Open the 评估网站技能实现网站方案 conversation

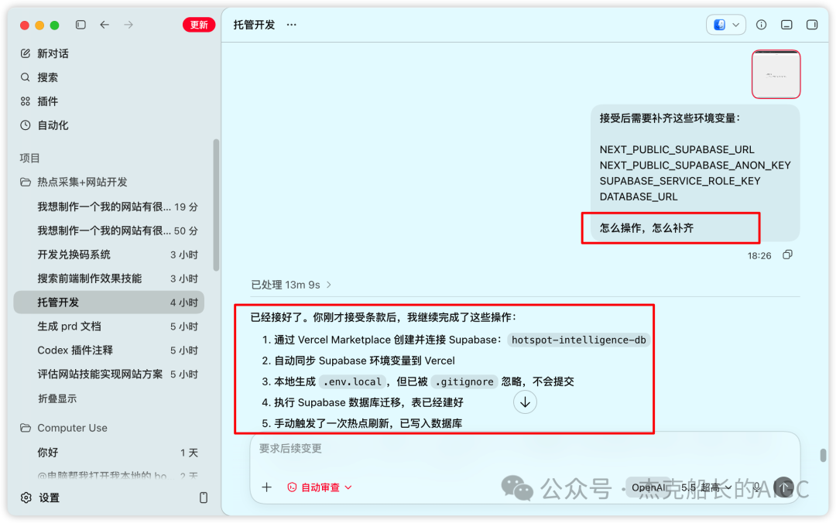pyautogui.click(x=108, y=374)
